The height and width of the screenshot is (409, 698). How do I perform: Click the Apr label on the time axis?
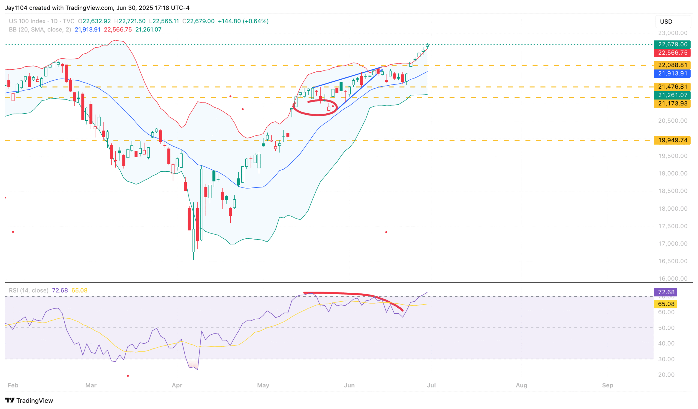[x=177, y=385]
